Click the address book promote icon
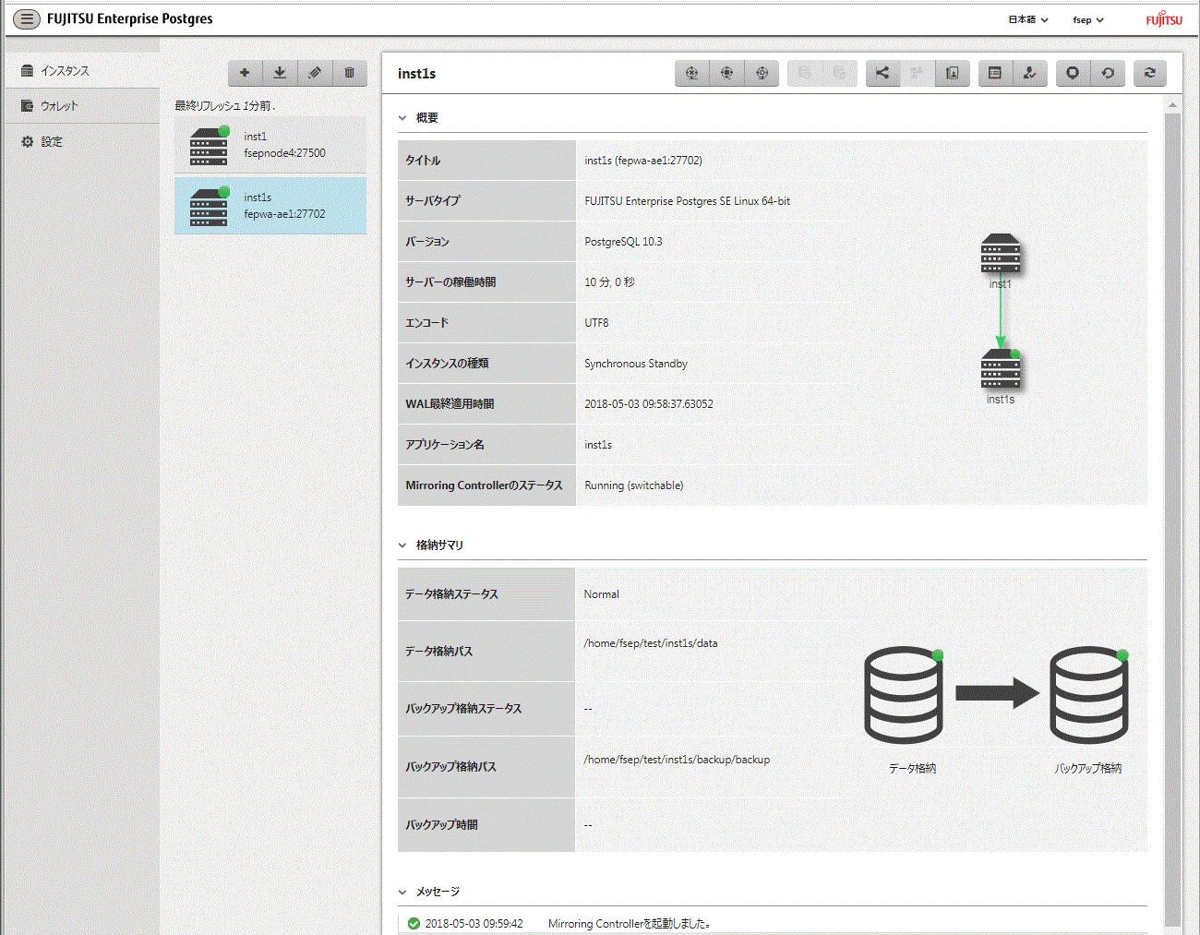This screenshot has width=1200, height=935. point(953,73)
